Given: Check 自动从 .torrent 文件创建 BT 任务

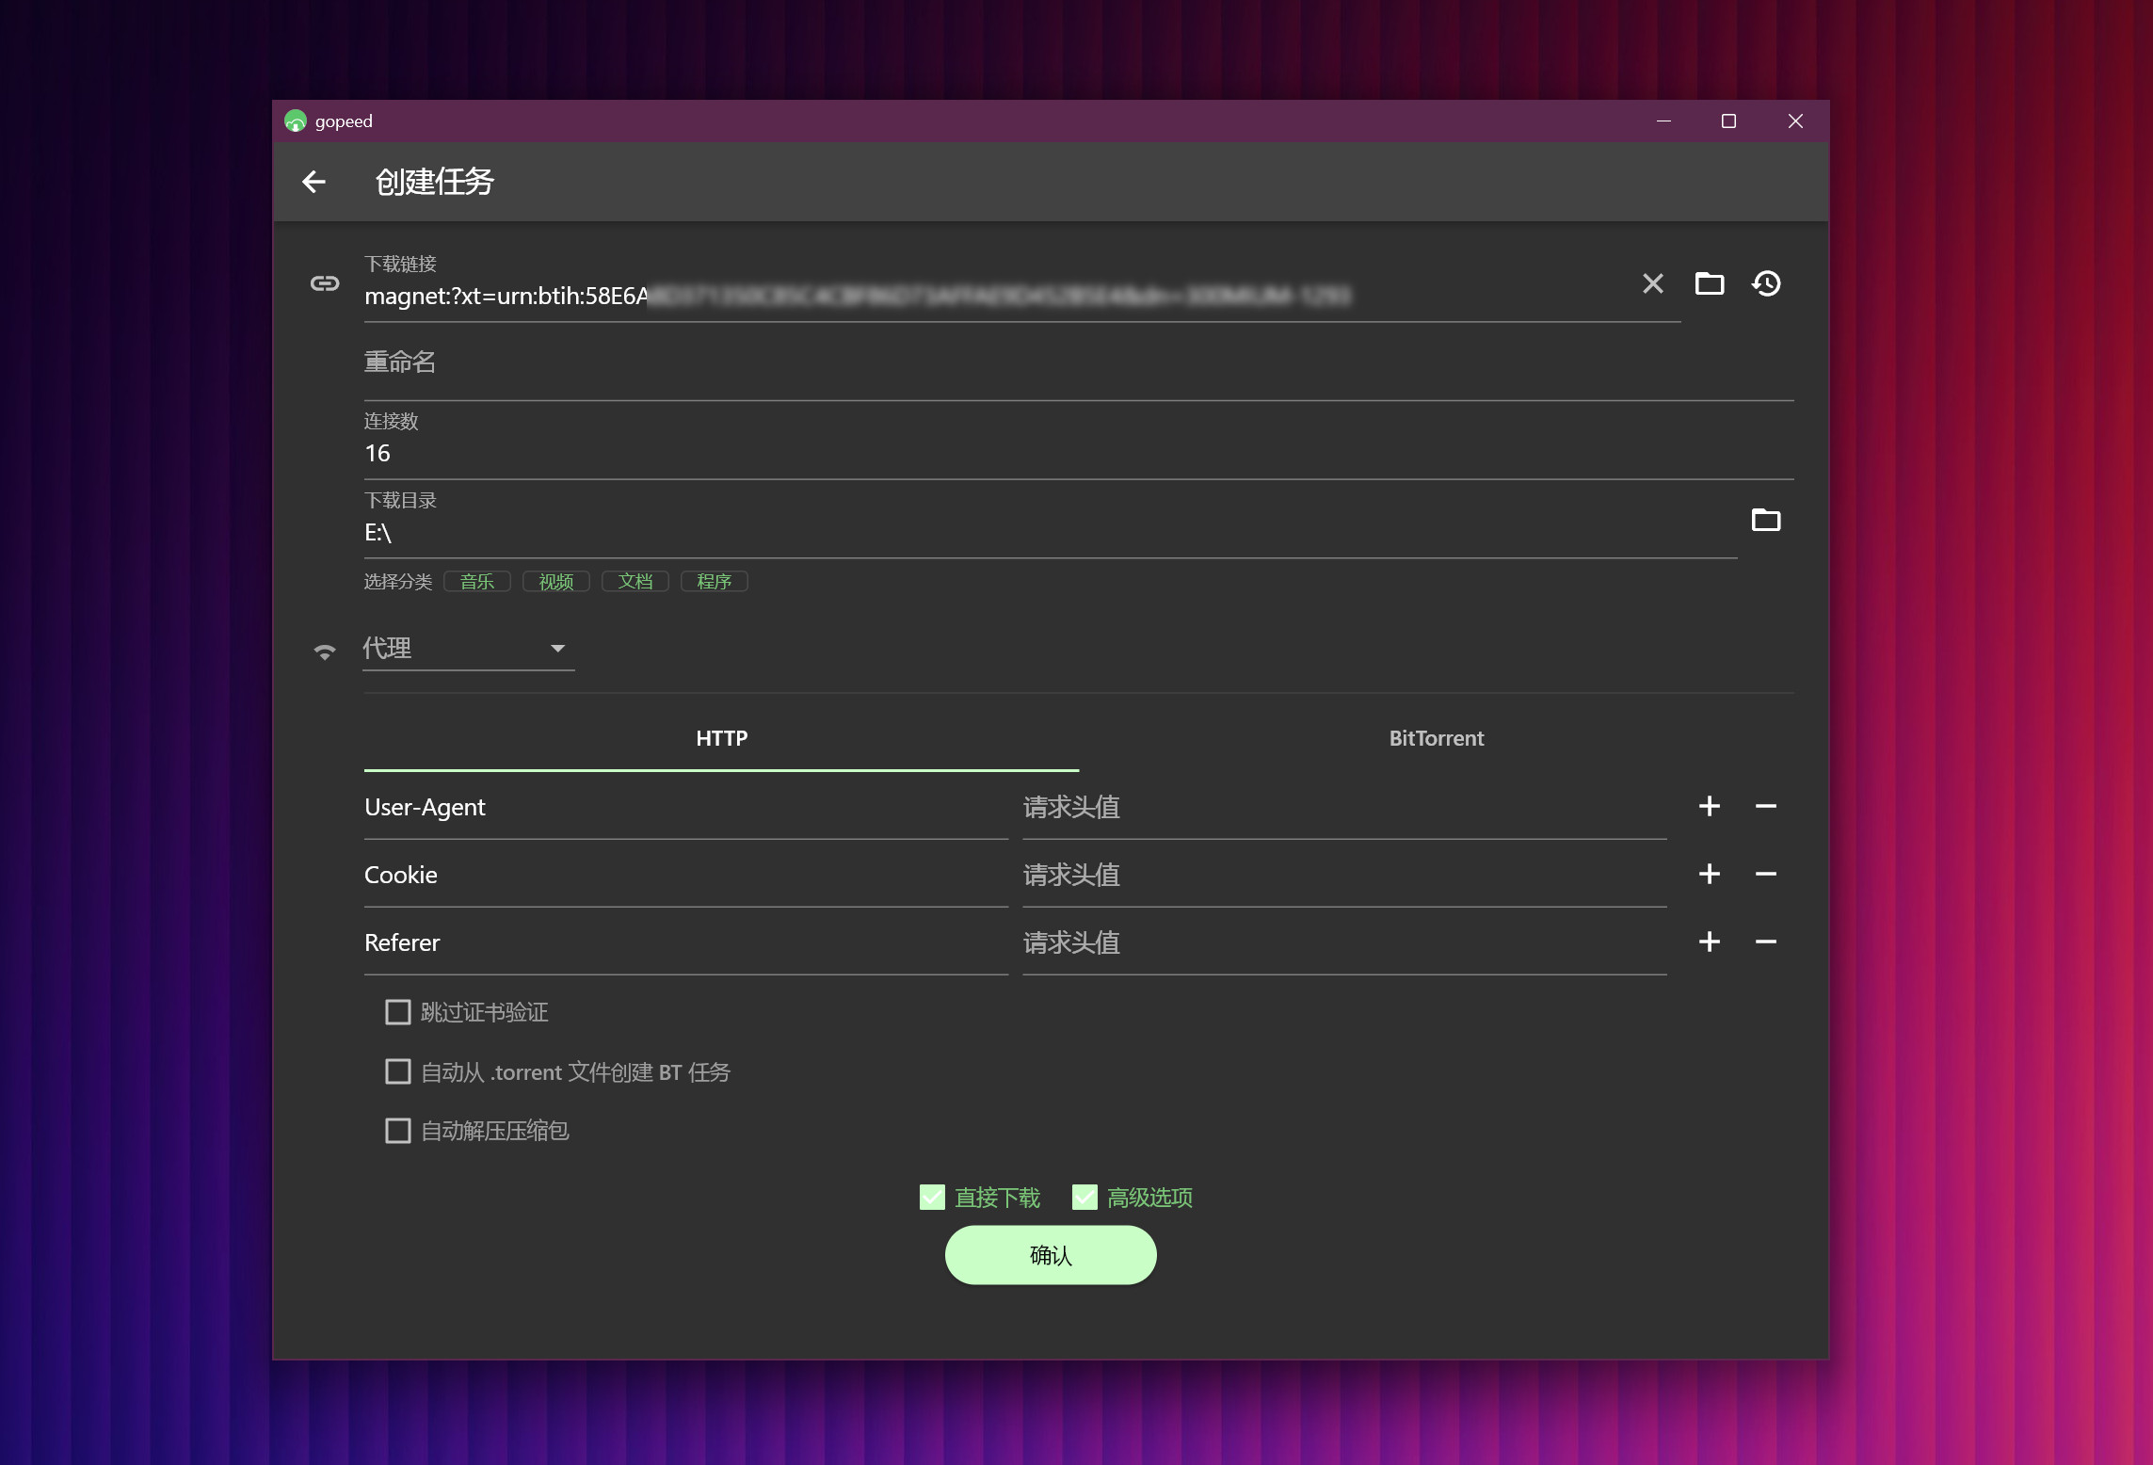Looking at the screenshot, I should click(398, 1072).
